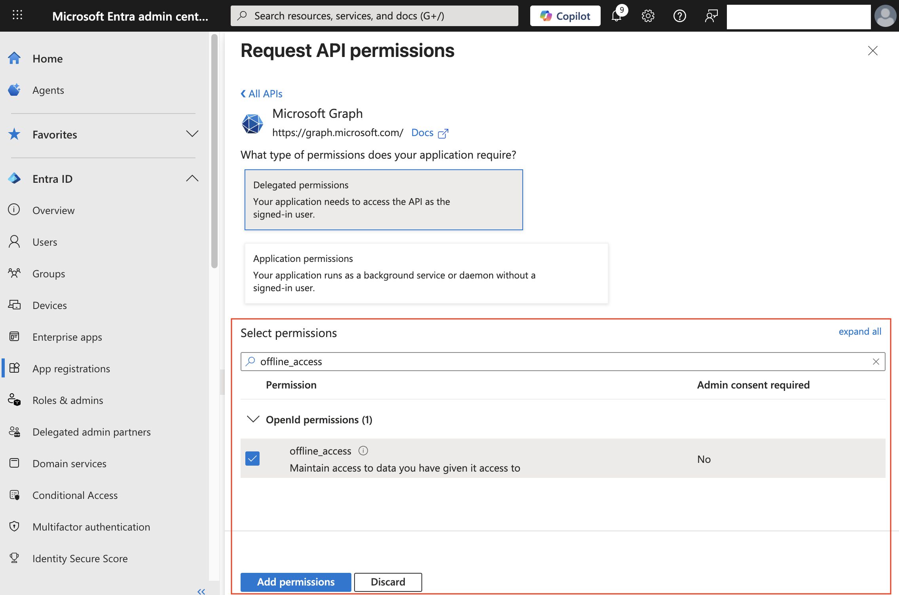The height and width of the screenshot is (595, 899).
Task: Open the settings gear icon
Action: [x=648, y=16]
